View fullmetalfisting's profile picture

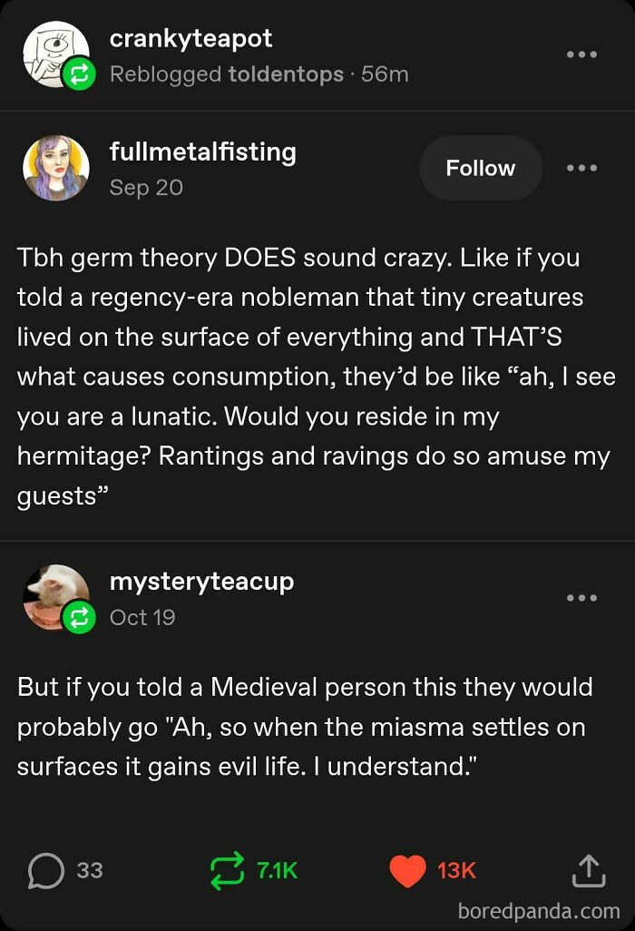pos(55,168)
